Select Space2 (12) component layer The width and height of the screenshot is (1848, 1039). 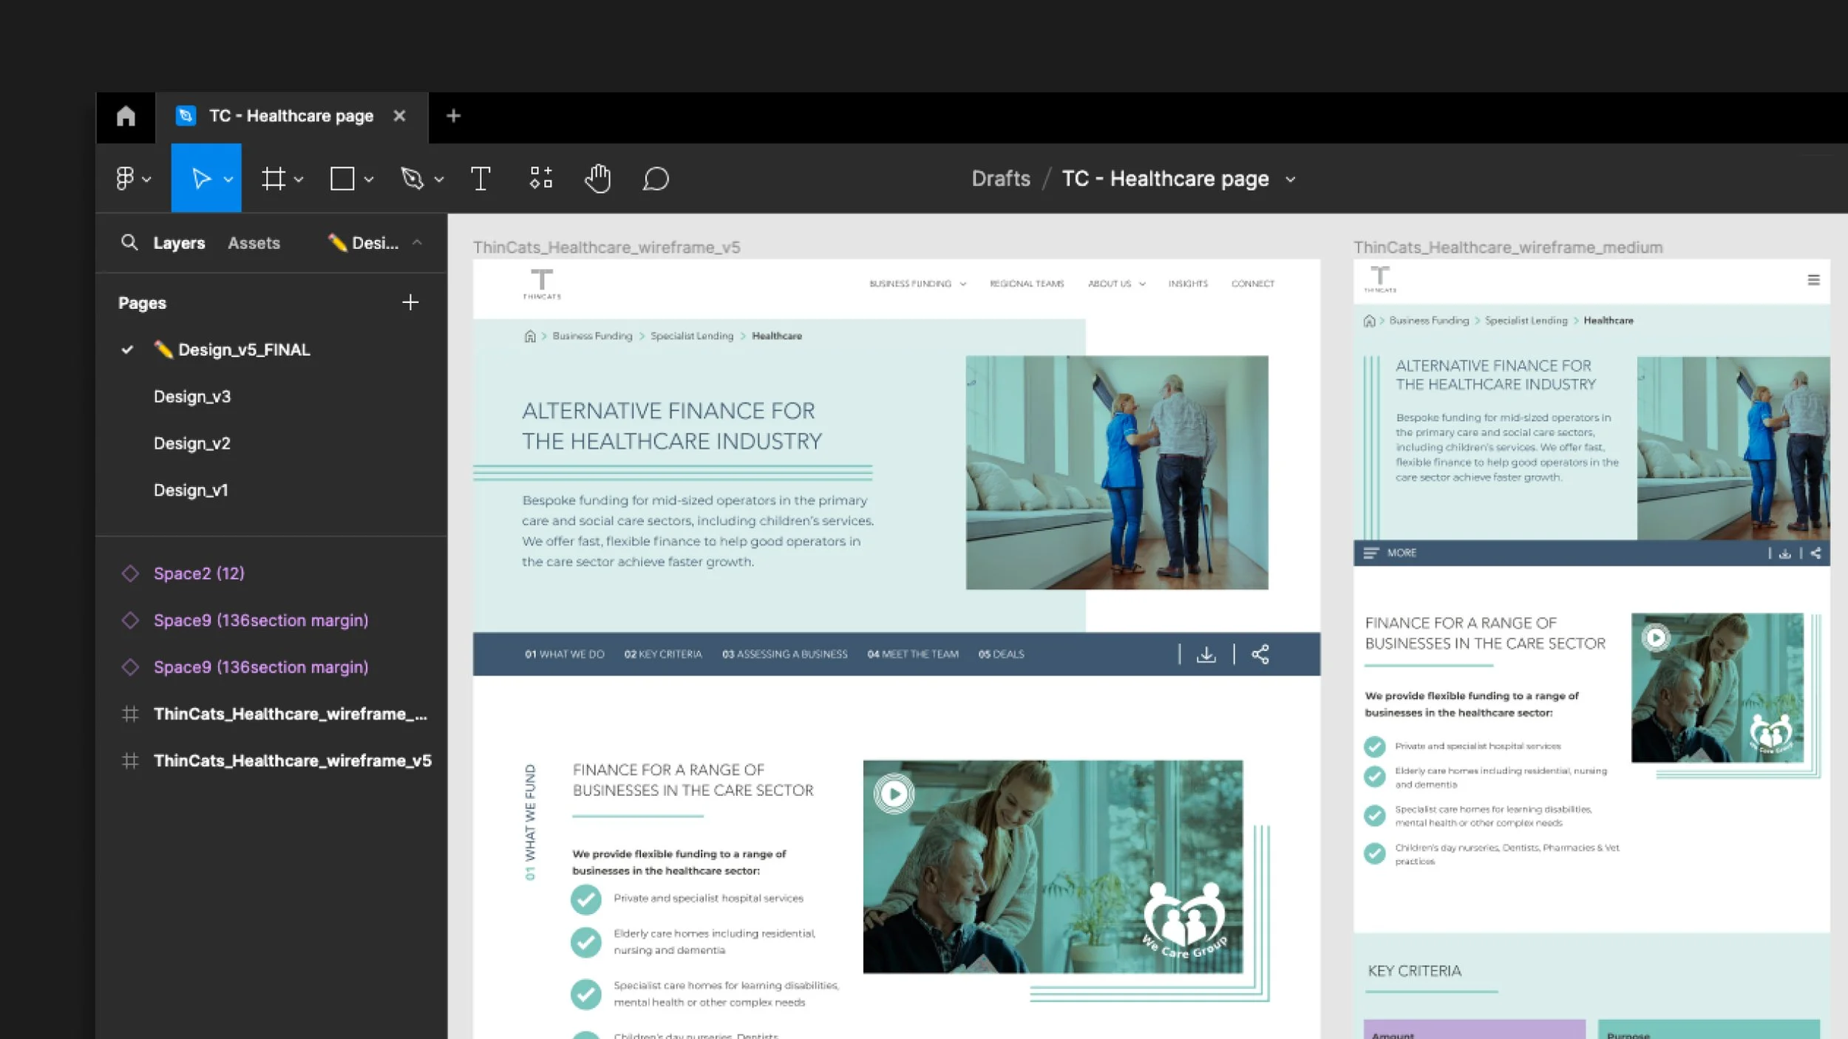199,573
